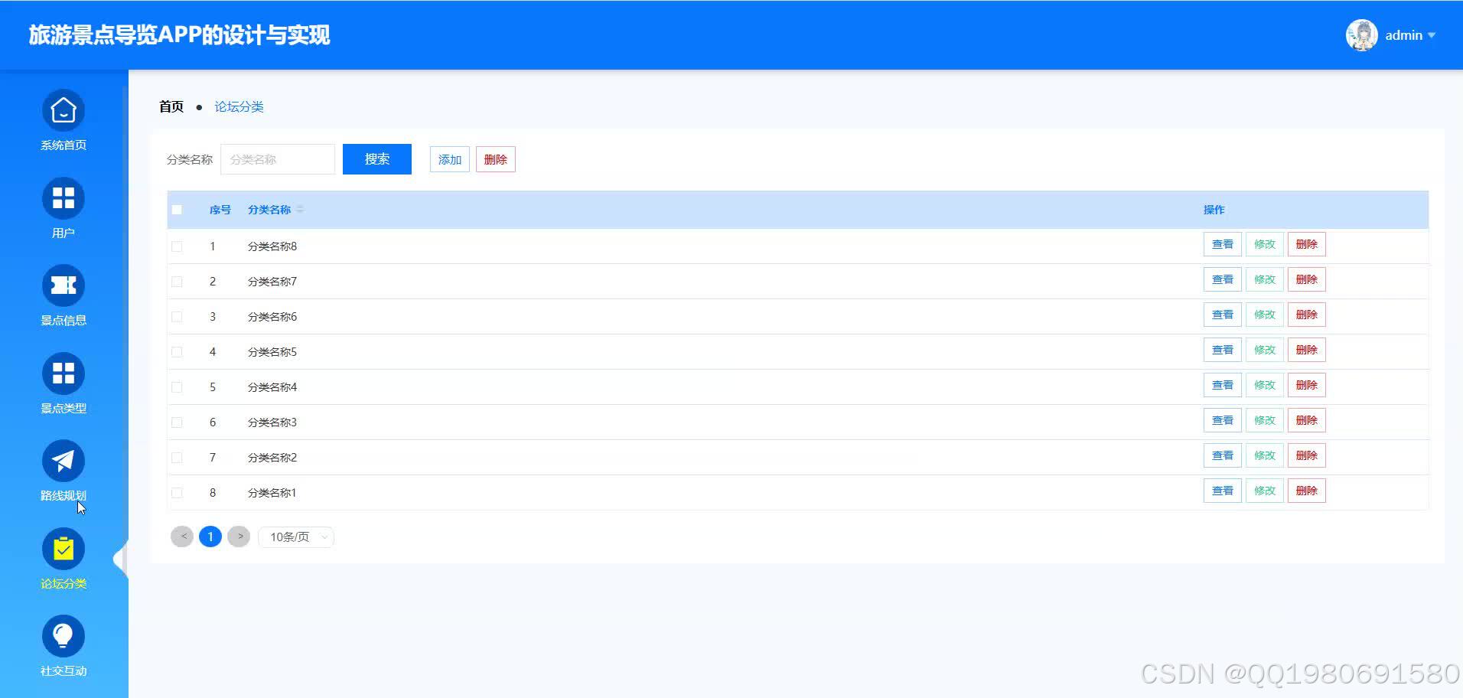Check the row for 分类名称5

click(x=177, y=352)
